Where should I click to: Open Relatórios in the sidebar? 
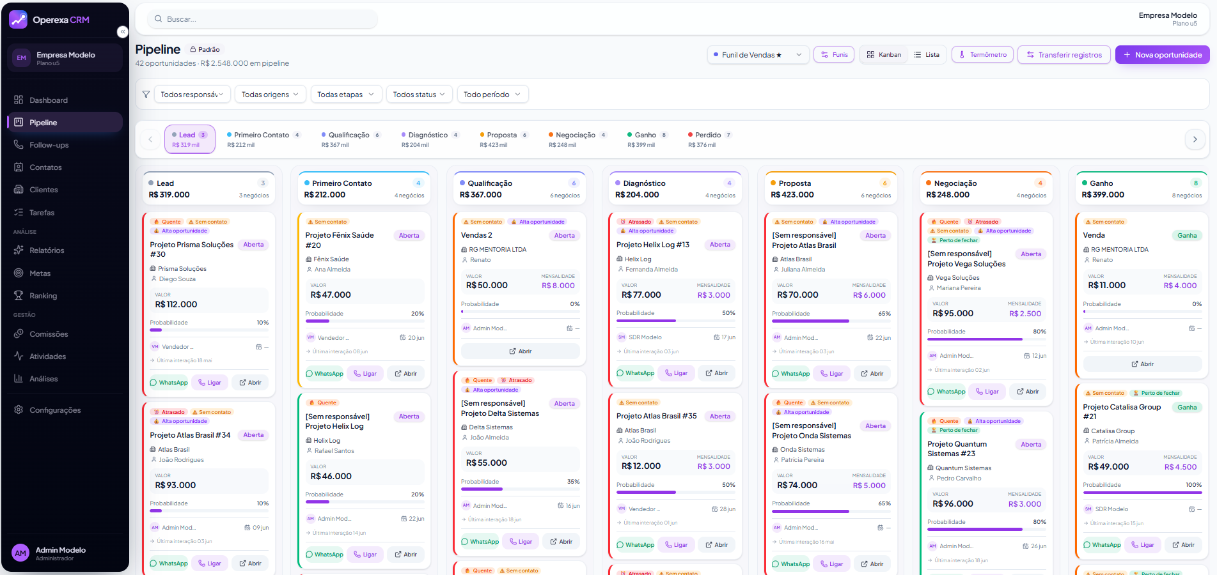(x=65, y=250)
